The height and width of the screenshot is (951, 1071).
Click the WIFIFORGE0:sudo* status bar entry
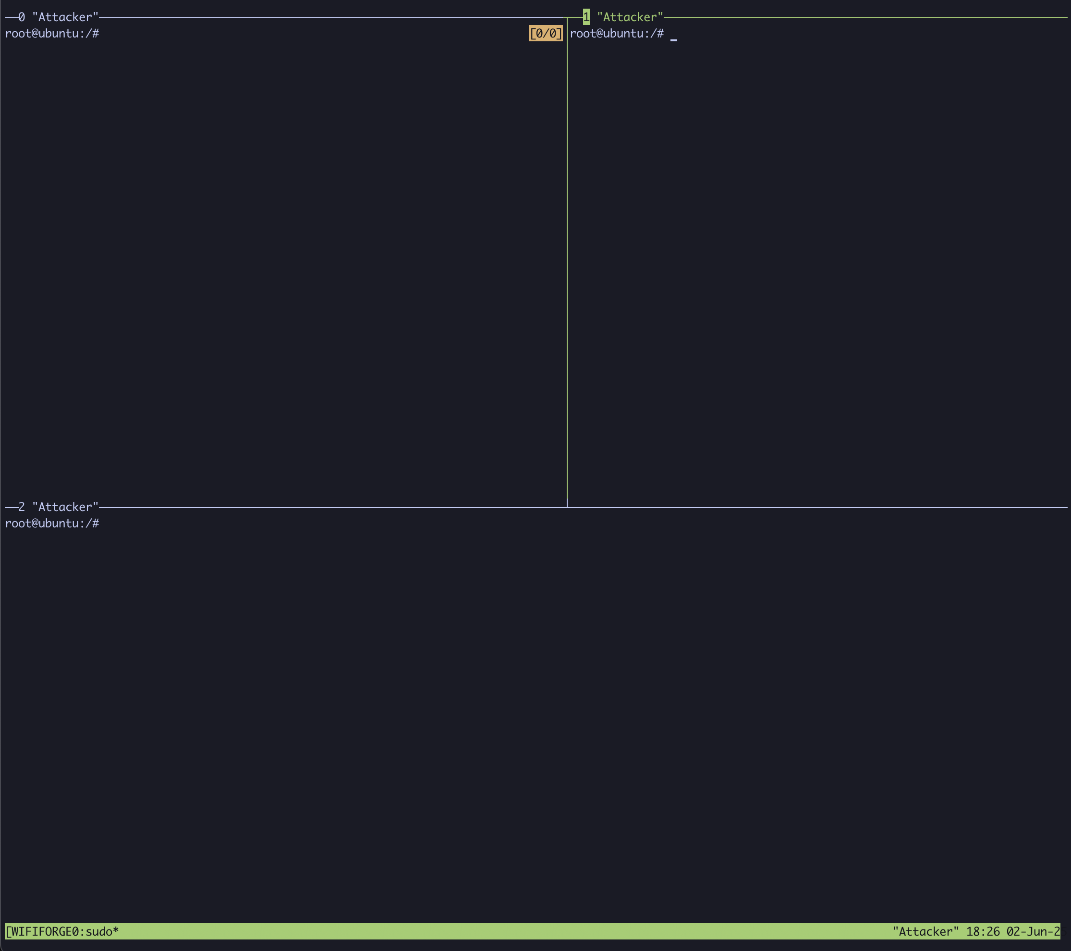[62, 931]
